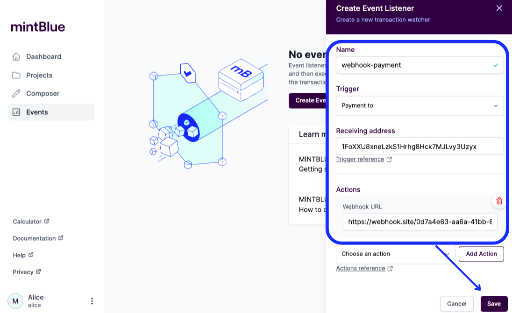
Task: Click the Dashboard home icon
Action: 16,57
